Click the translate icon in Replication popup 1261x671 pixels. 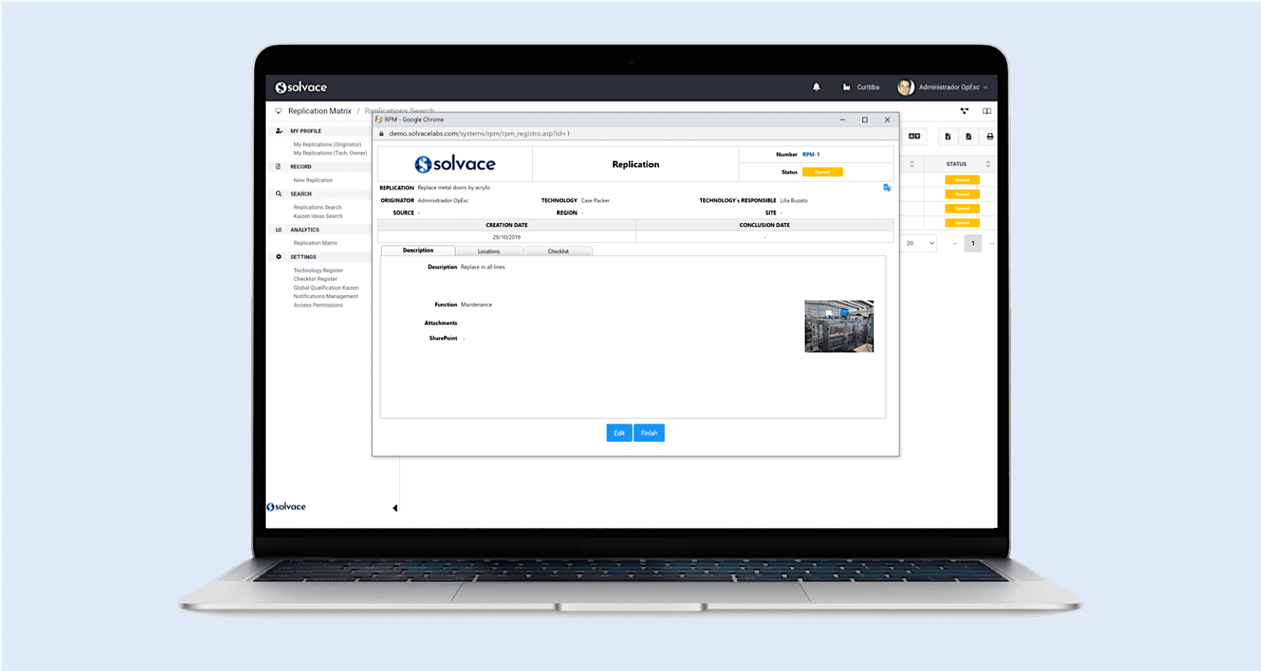click(887, 188)
